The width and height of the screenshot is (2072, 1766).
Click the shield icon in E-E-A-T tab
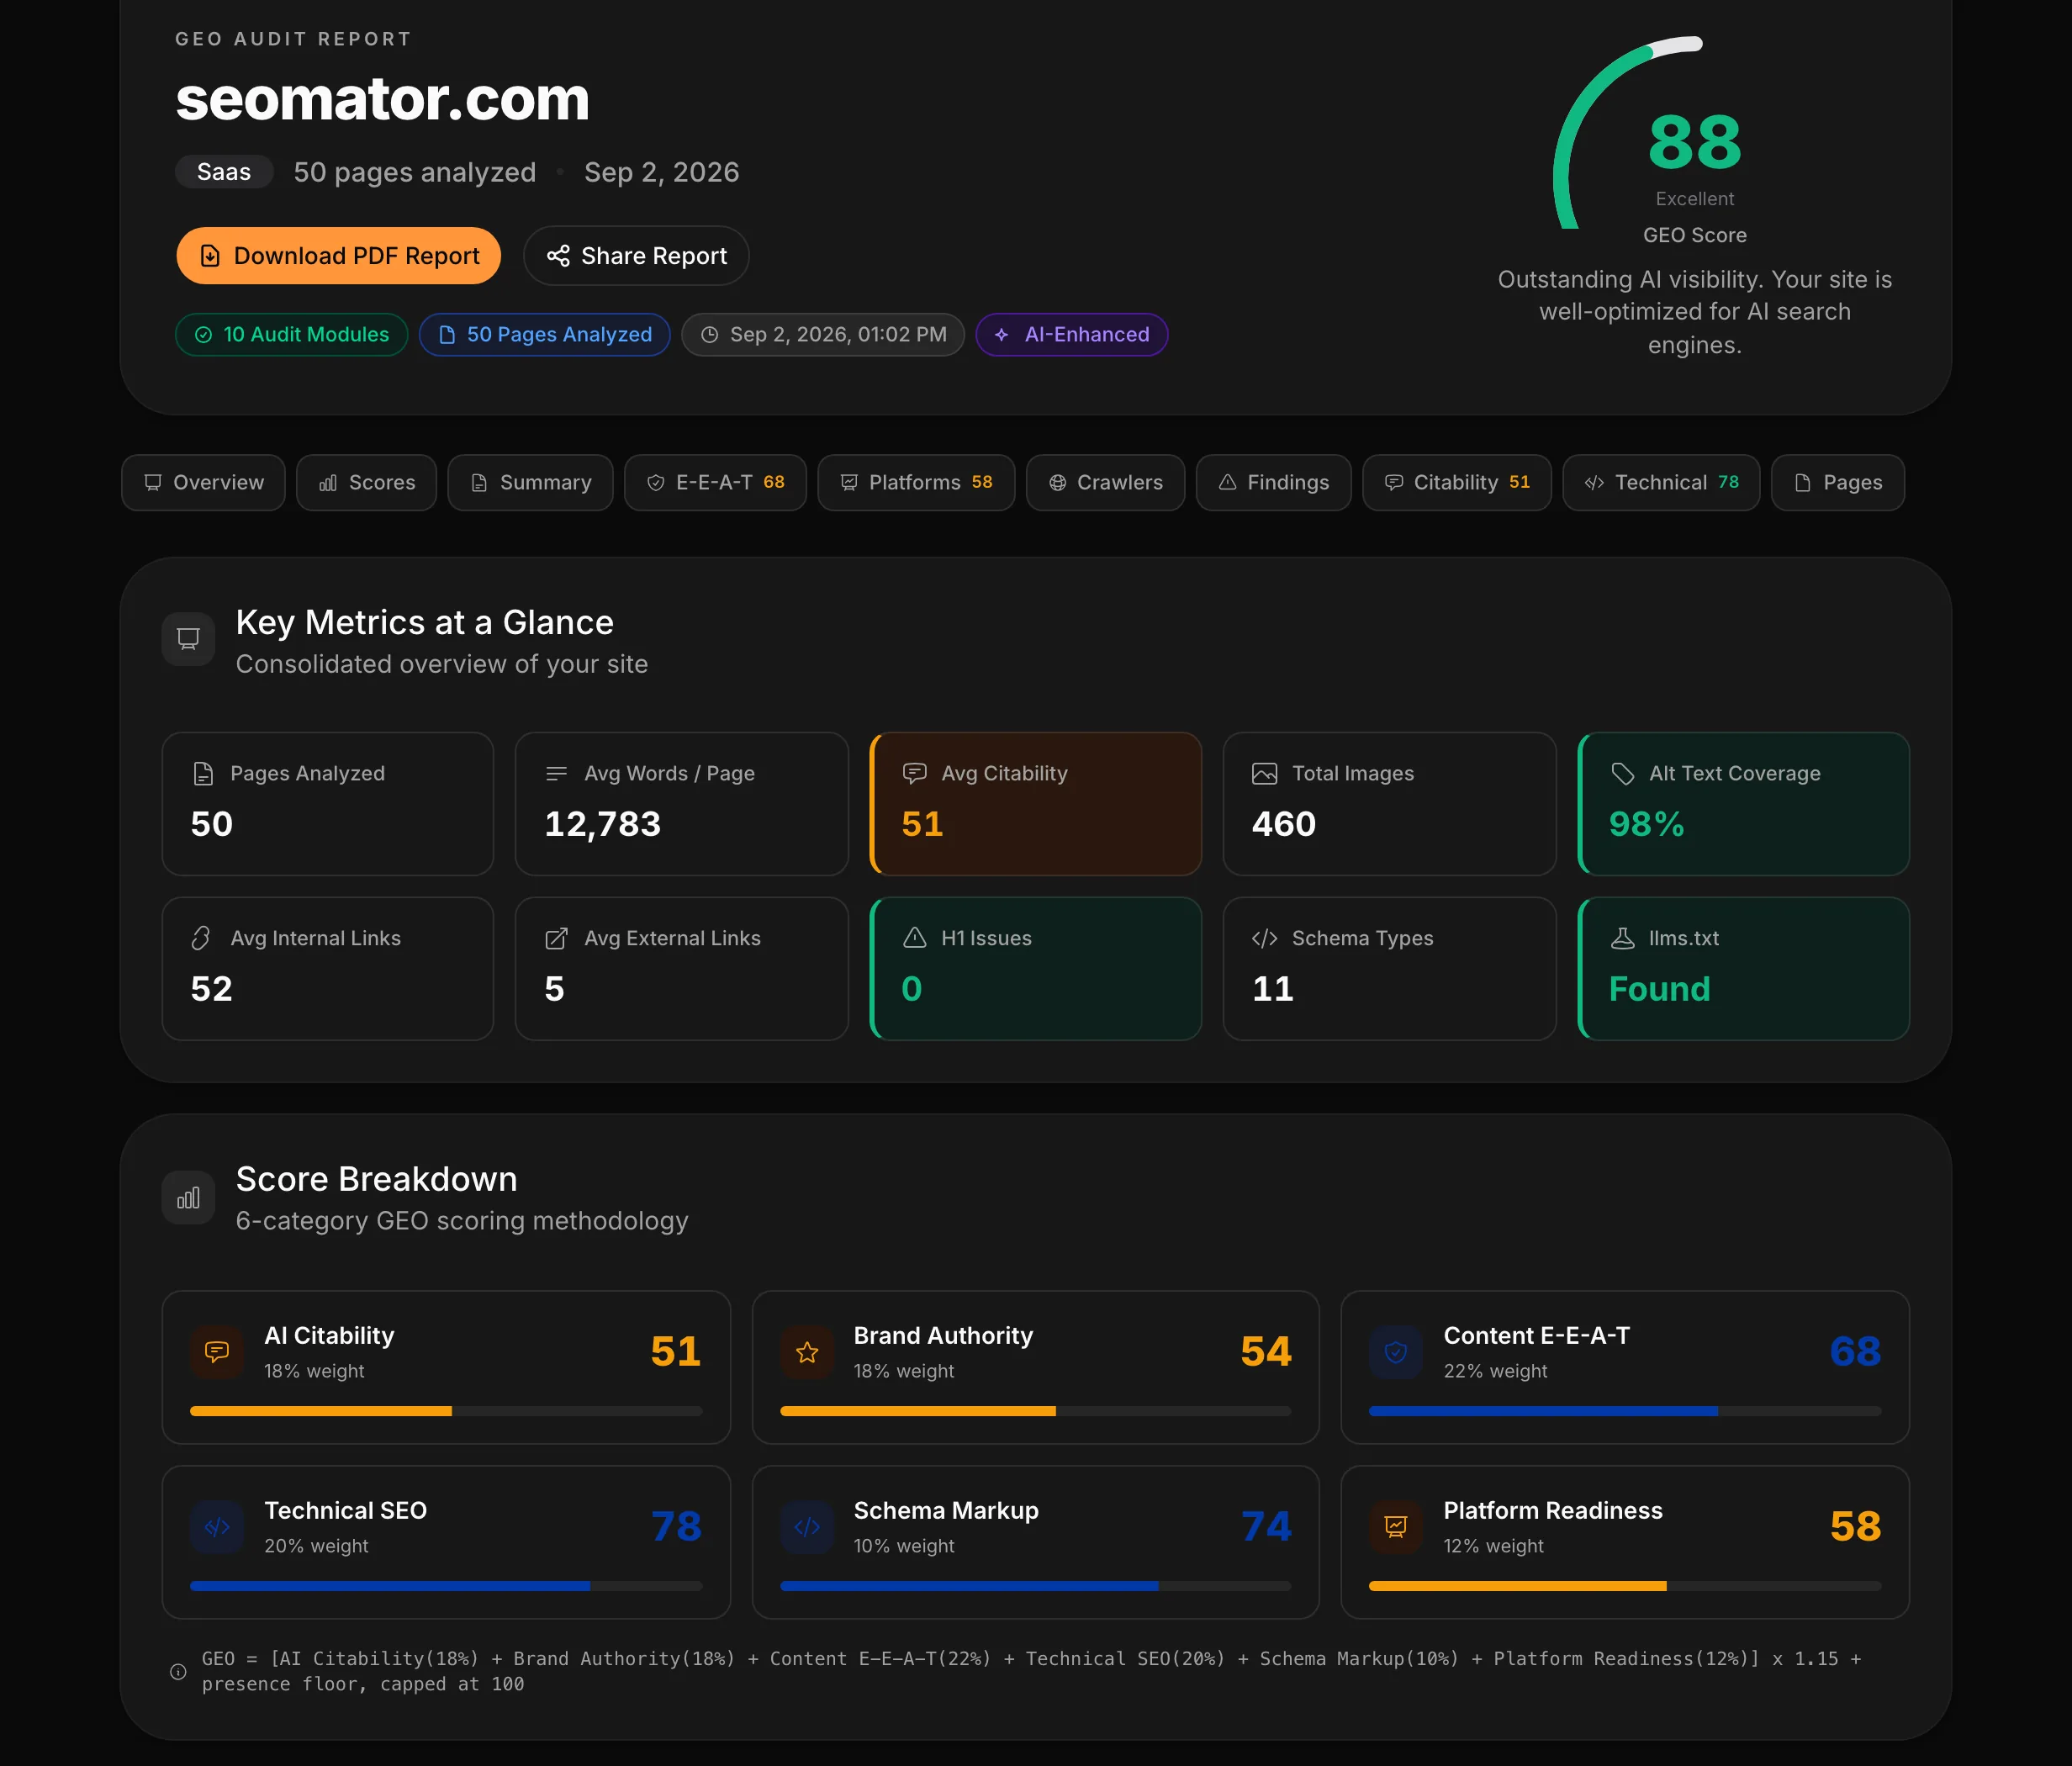[656, 483]
